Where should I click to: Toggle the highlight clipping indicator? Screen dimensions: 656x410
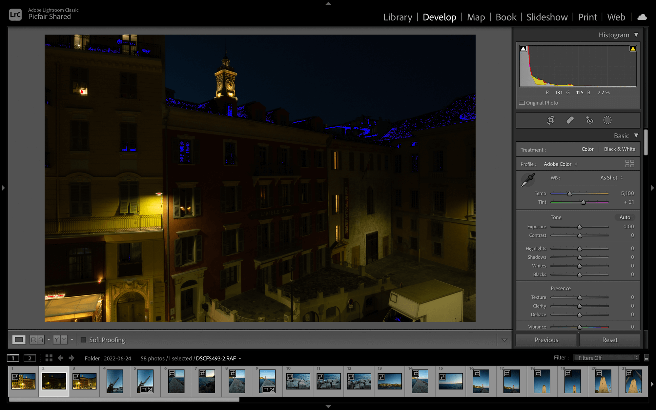tap(633, 49)
